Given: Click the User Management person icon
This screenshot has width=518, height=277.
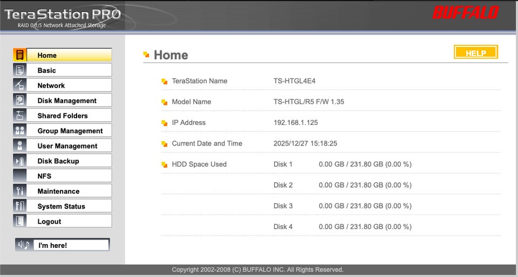Looking at the screenshot, I should pos(19,146).
